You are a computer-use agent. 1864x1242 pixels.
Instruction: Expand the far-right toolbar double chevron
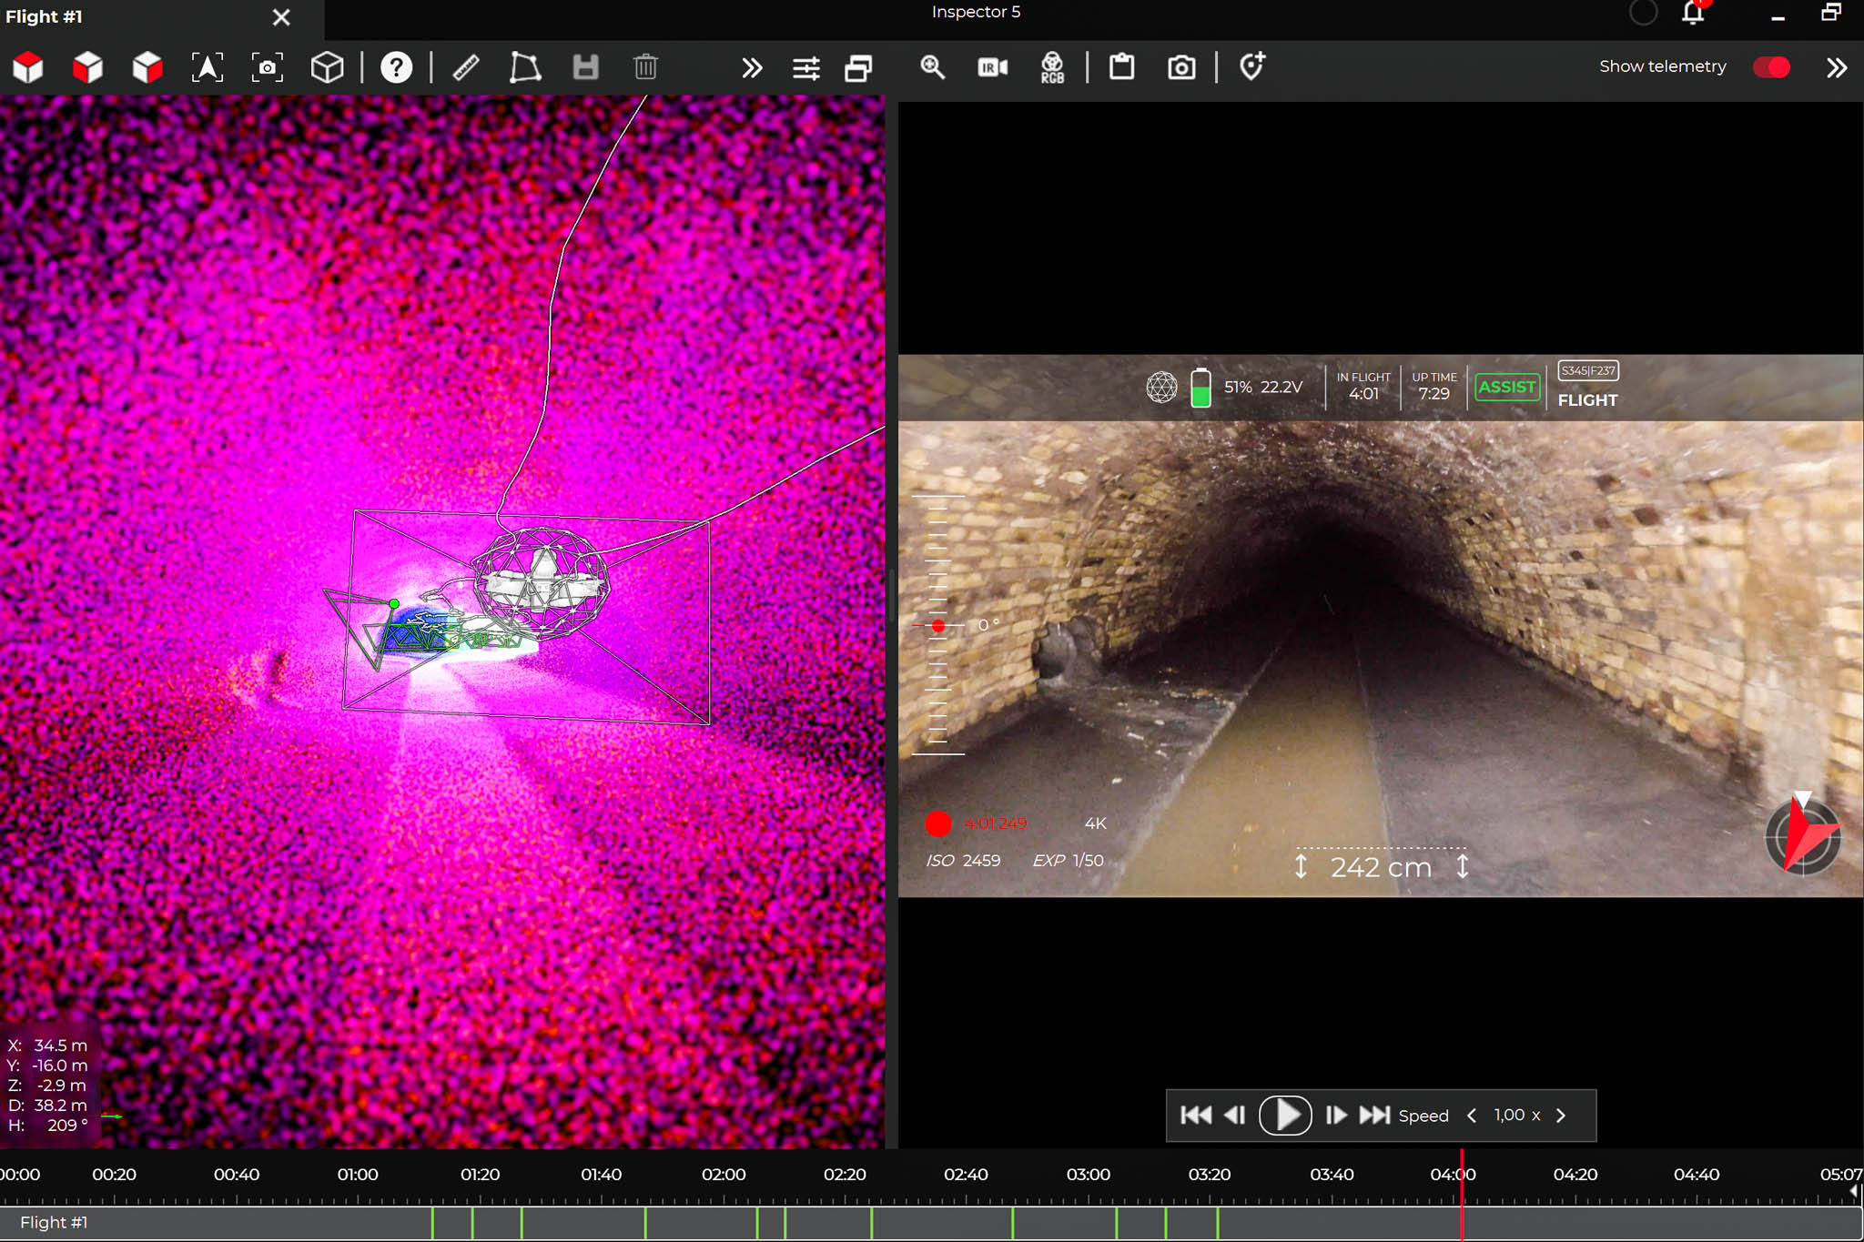click(x=1836, y=67)
